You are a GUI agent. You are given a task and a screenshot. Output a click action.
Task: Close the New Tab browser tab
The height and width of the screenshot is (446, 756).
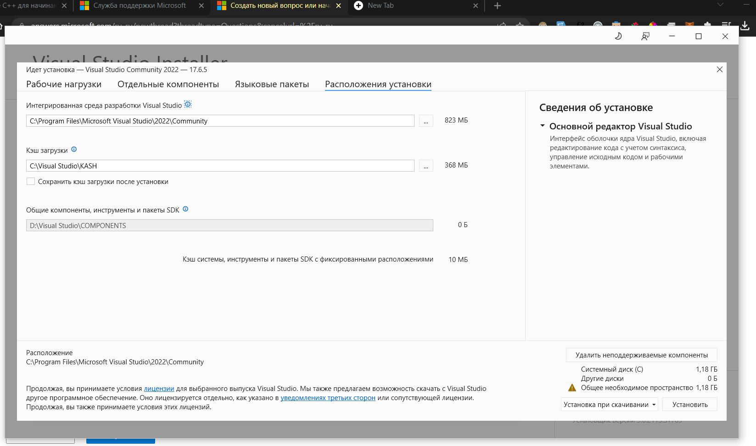pos(476,6)
